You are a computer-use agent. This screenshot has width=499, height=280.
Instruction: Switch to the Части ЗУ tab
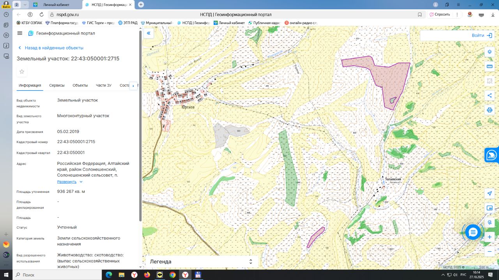104,86
